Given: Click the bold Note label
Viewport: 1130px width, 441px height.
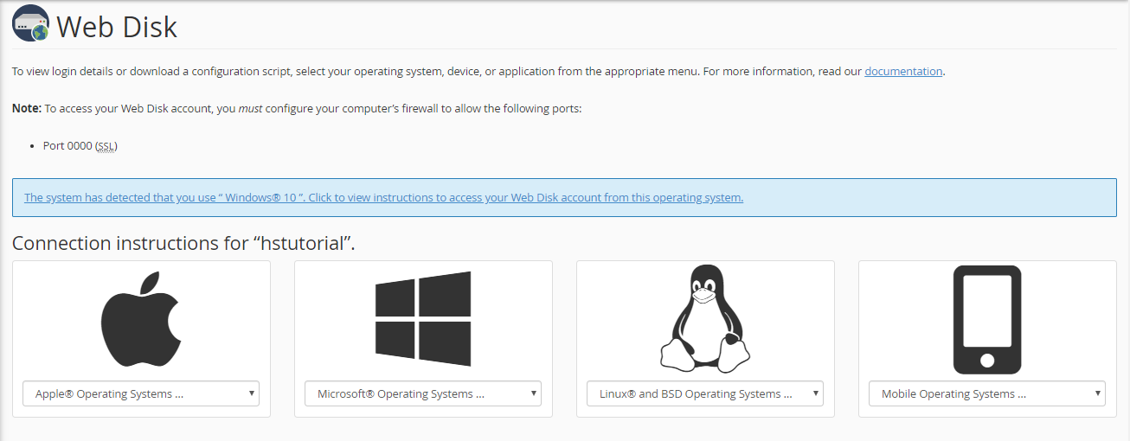Looking at the screenshot, I should pyautogui.click(x=26, y=109).
